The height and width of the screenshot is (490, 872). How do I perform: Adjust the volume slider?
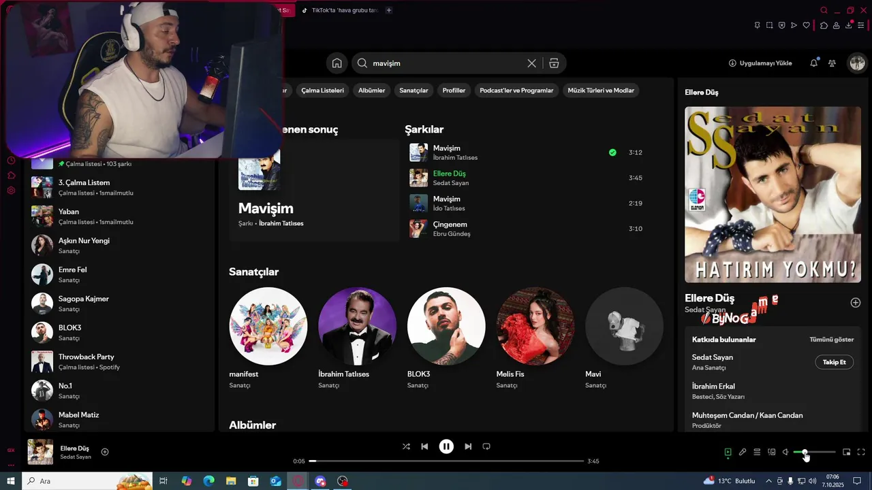pos(815,452)
